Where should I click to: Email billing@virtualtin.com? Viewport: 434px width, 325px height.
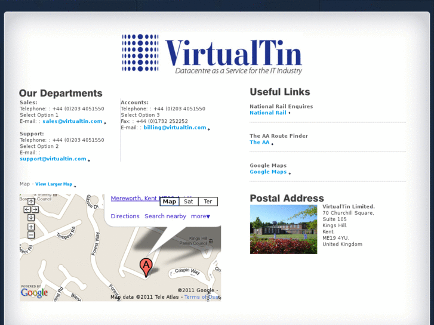pyautogui.click(x=175, y=128)
